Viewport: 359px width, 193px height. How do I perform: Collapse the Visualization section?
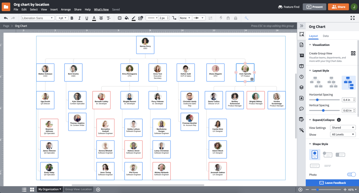coord(310,45)
